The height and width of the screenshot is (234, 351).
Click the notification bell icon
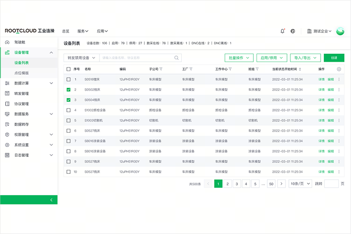click(282, 31)
